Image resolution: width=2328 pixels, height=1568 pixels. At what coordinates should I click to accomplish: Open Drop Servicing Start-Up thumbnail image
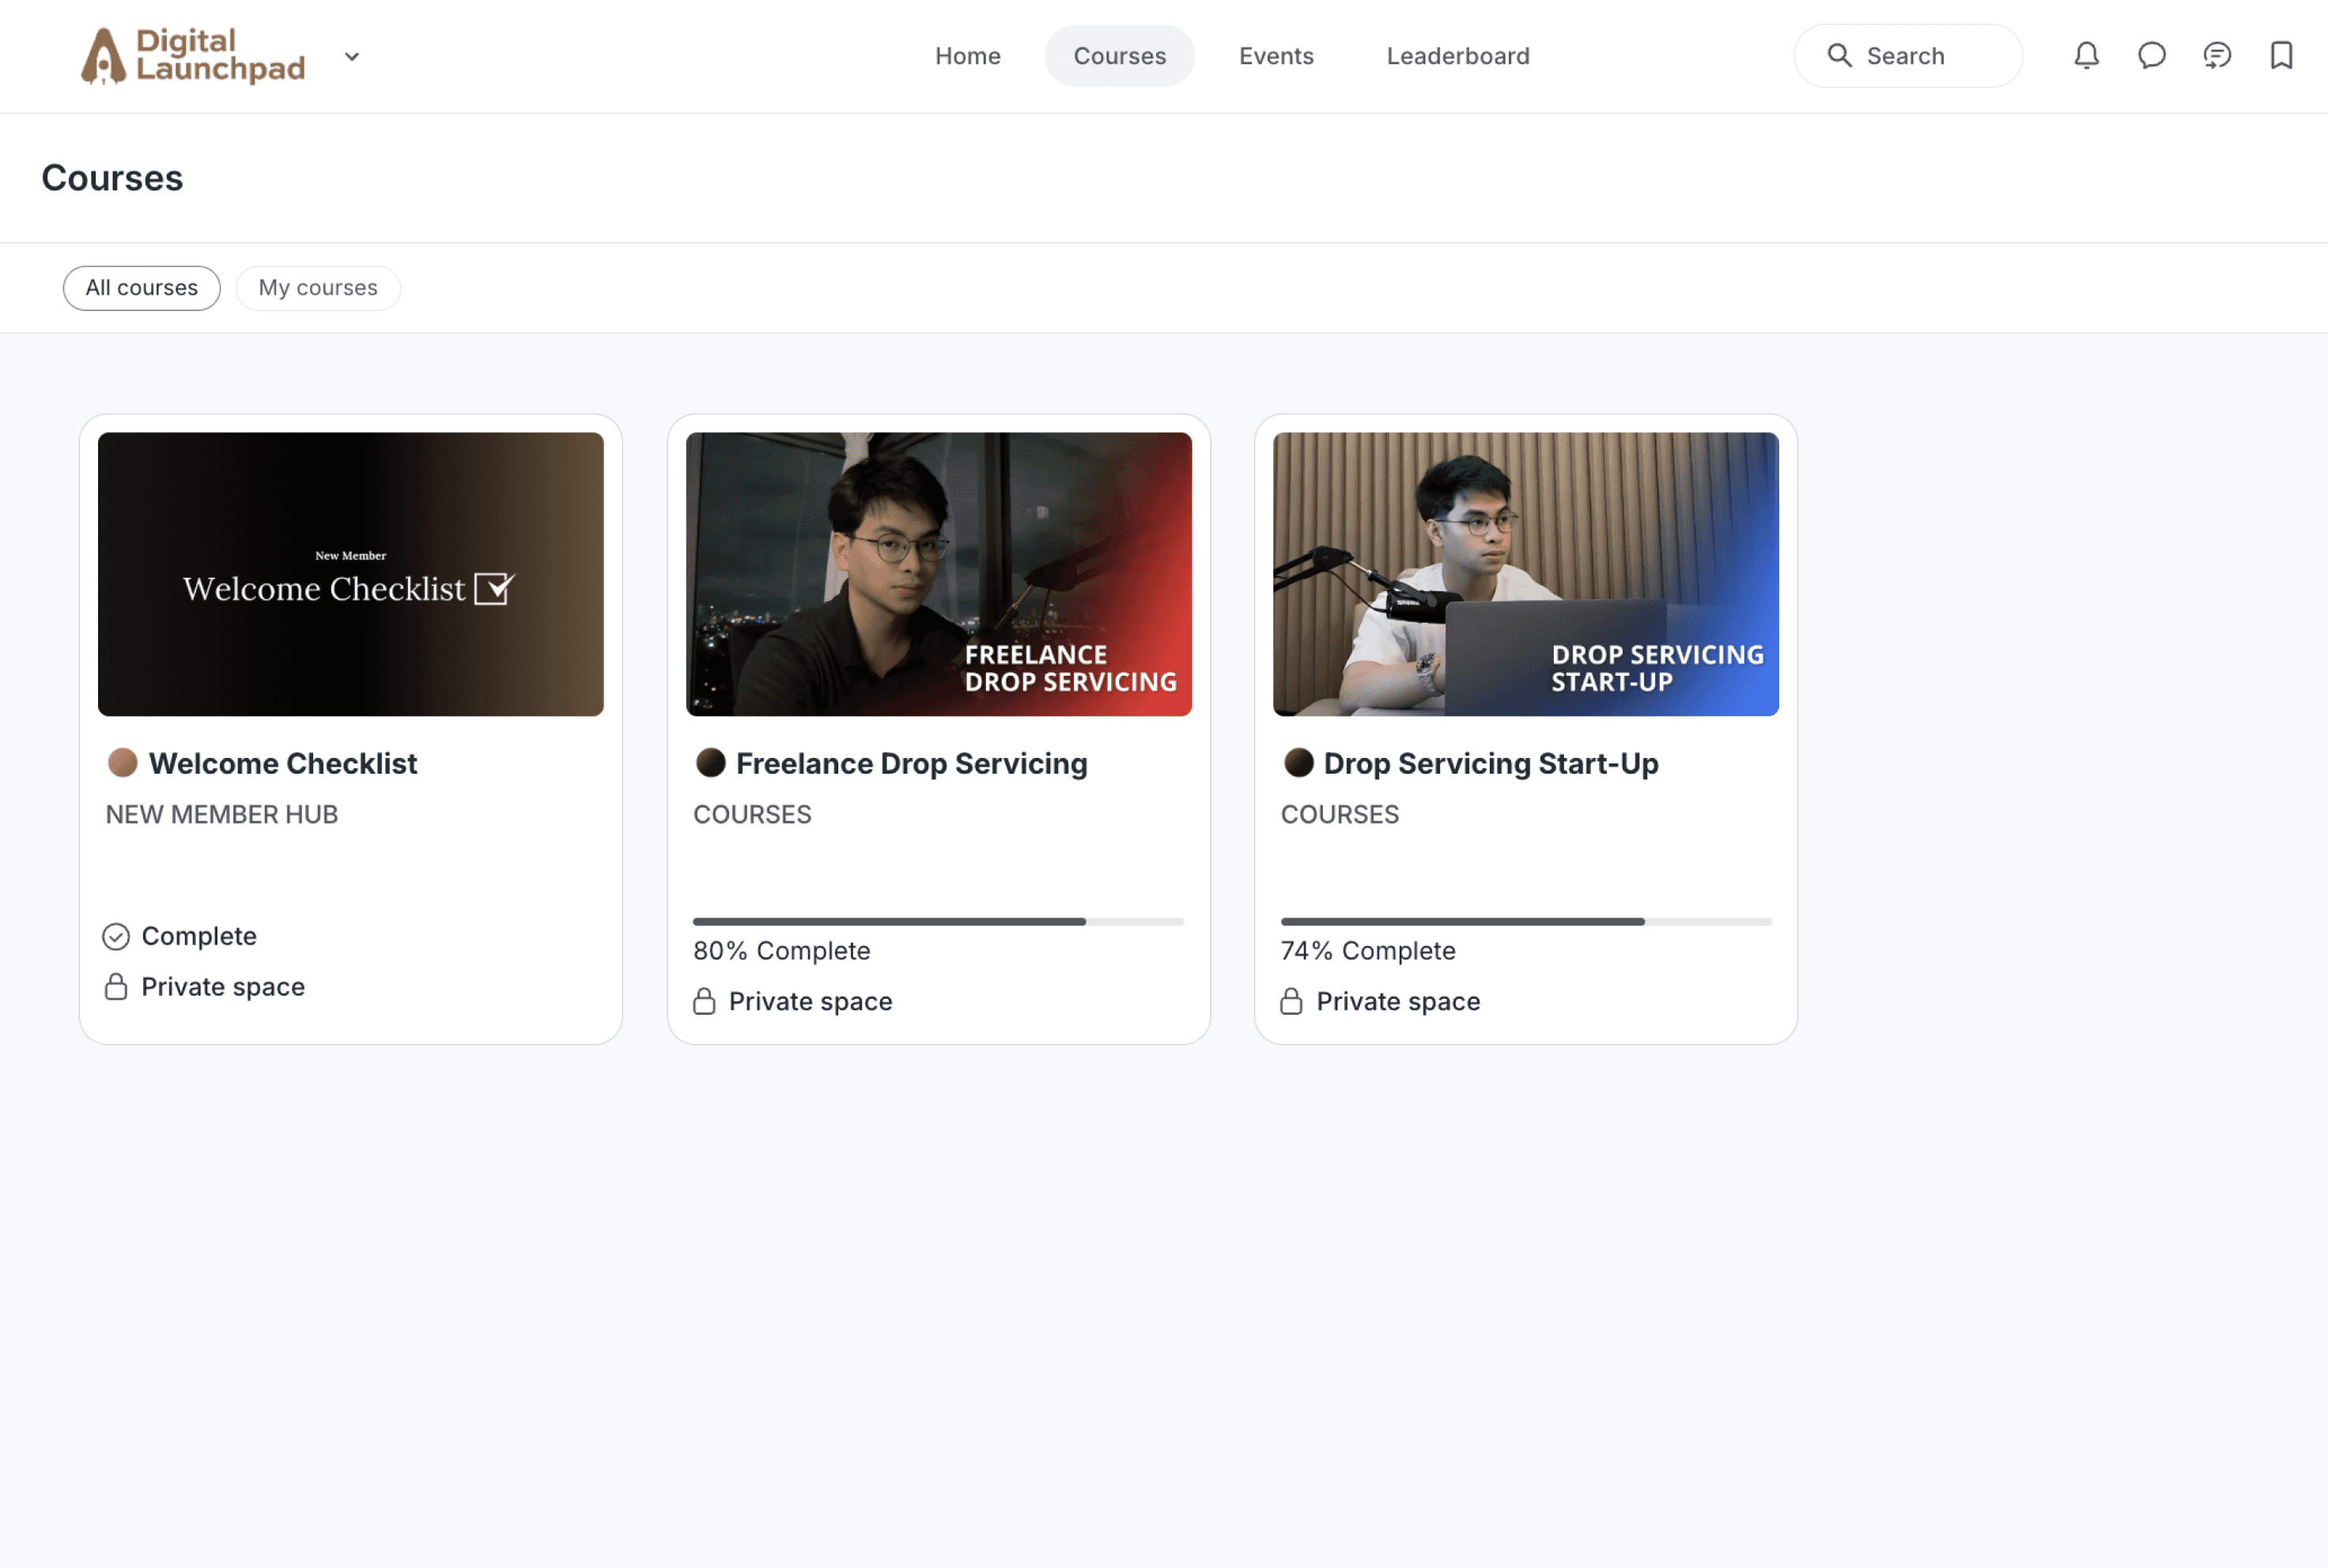tap(1525, 573)
